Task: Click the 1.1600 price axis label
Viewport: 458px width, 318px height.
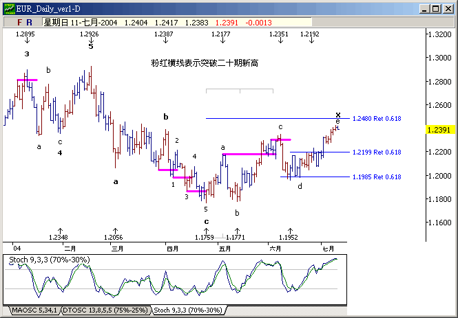Action: (x=439, y=223)
